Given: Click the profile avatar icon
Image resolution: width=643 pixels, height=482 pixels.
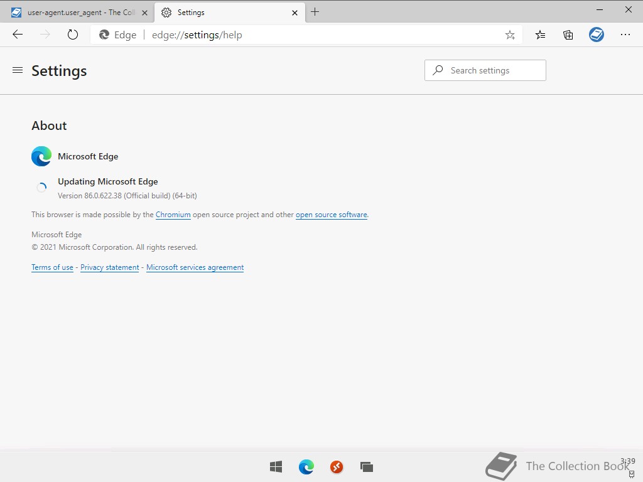Looking at the screenshot, I should click(x=597, y=35).
